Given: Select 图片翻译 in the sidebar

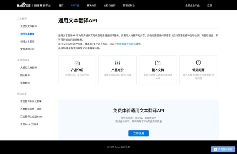Looking at the screenshot, I should (x=25, y=75).
